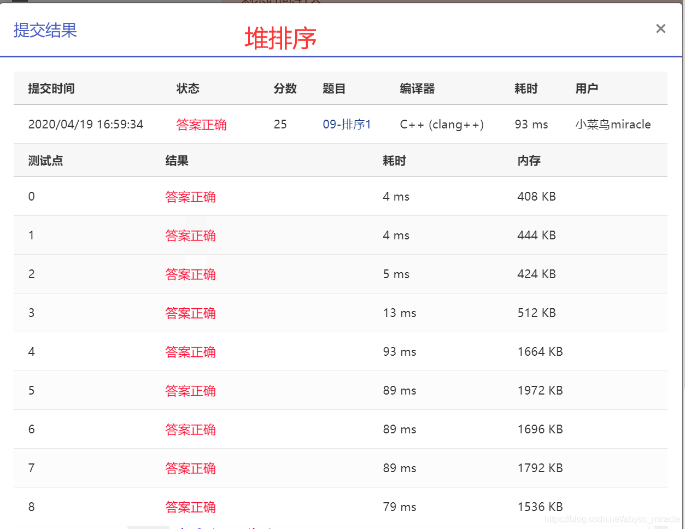This screenshot has width=685, height=529.
Task: Click the 分数 column header
Action: (285, 89)
